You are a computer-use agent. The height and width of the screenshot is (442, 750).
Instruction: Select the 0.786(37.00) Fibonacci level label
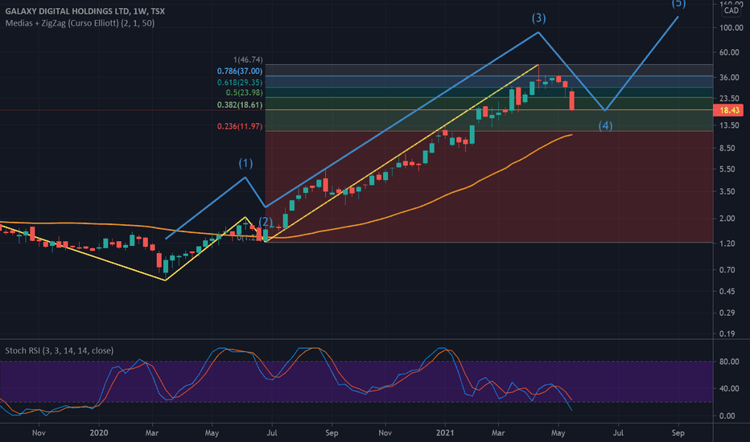click(x=240, y=72)
